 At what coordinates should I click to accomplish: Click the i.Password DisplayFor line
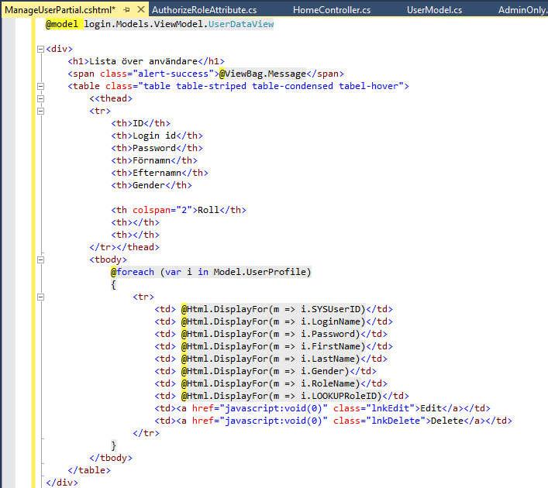click(271, 334)
